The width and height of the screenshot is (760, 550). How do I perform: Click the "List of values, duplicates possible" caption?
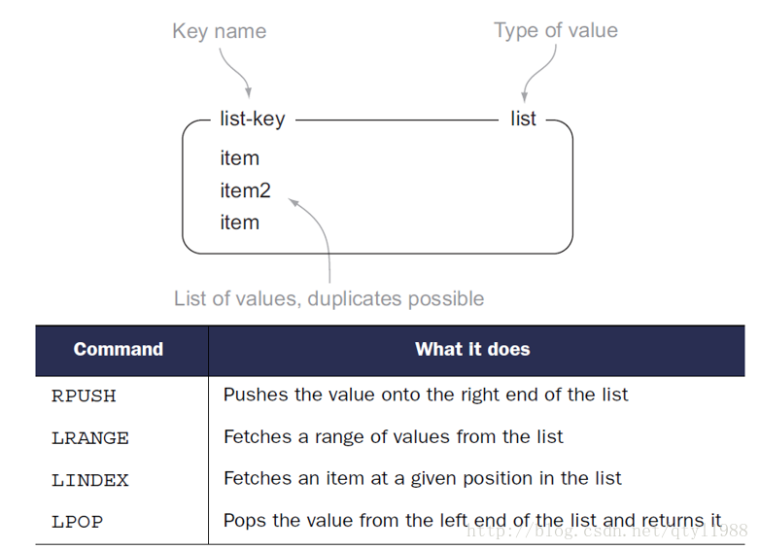pos(329,298)
